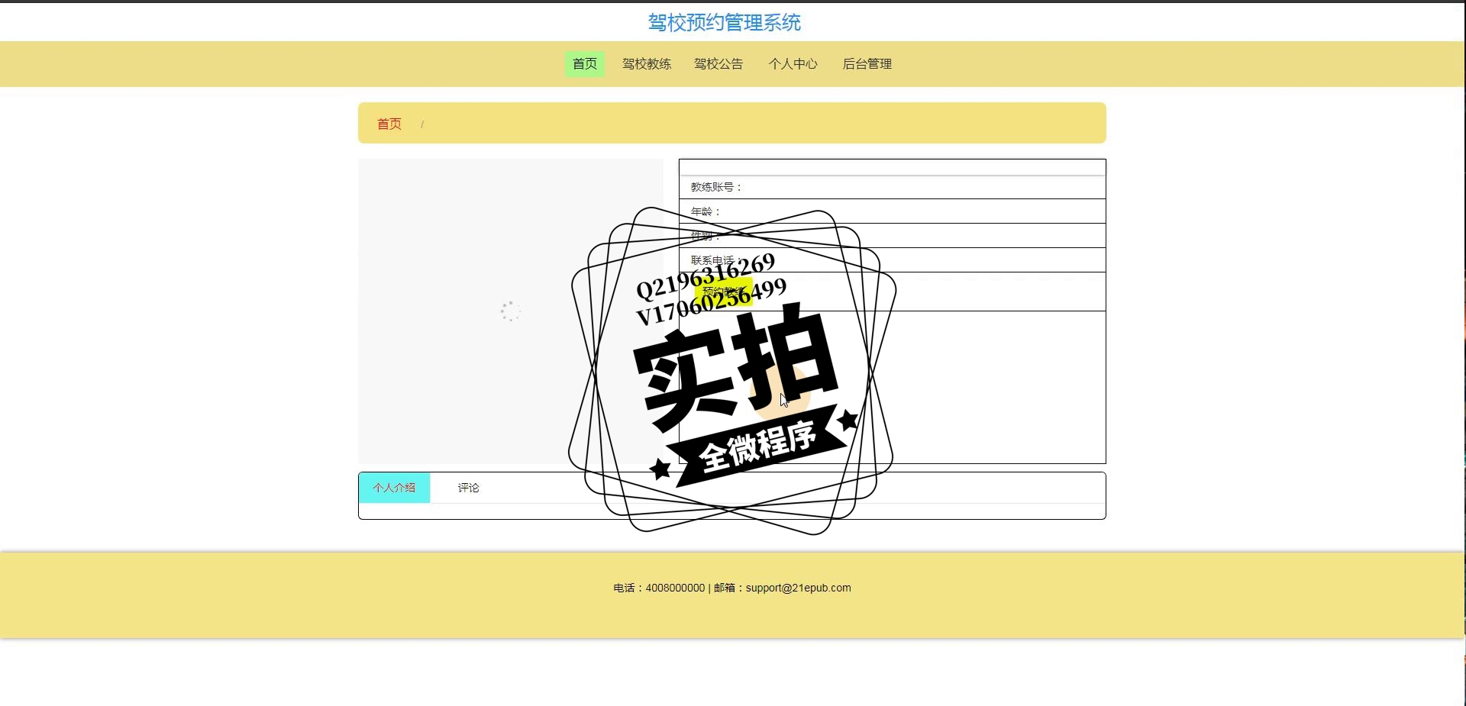Click the 首页 breadcrumb link
Viewport: 1466px width, 706px height.
click(389, 124)
